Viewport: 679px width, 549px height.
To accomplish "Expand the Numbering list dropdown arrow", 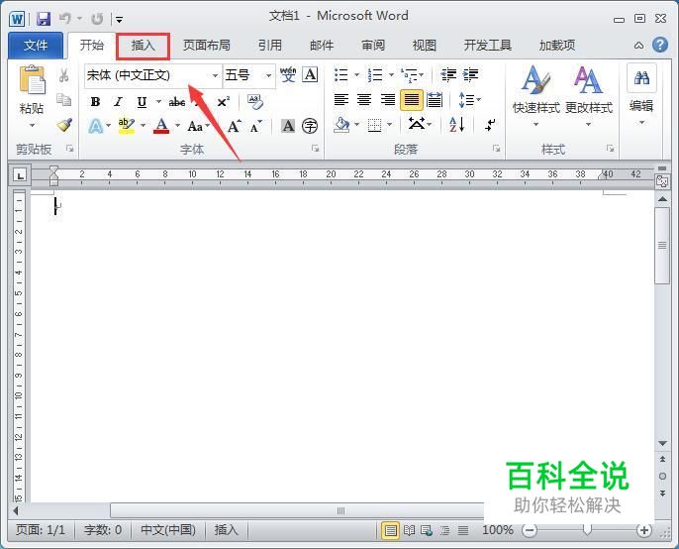I will tap(391, 75).
